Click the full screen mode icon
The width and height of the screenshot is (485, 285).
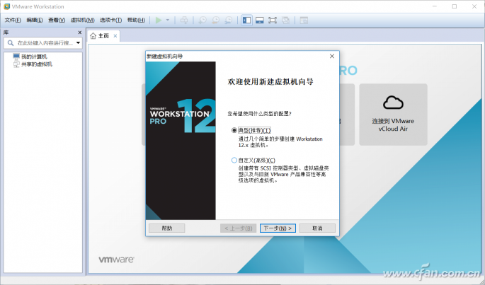click(273, 21)
